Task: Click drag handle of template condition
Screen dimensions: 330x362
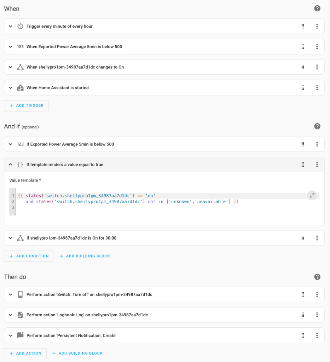Action: pos(302,165)
